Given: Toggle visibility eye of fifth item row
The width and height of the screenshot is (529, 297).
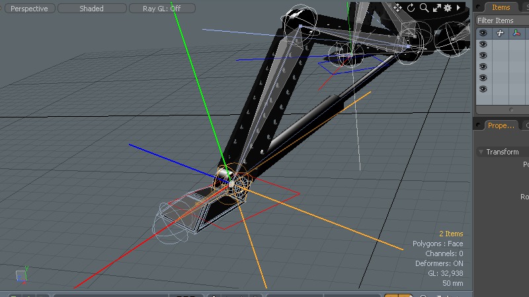Looking at the screenshot, I should pyautogui.click(x=483, y=89).
